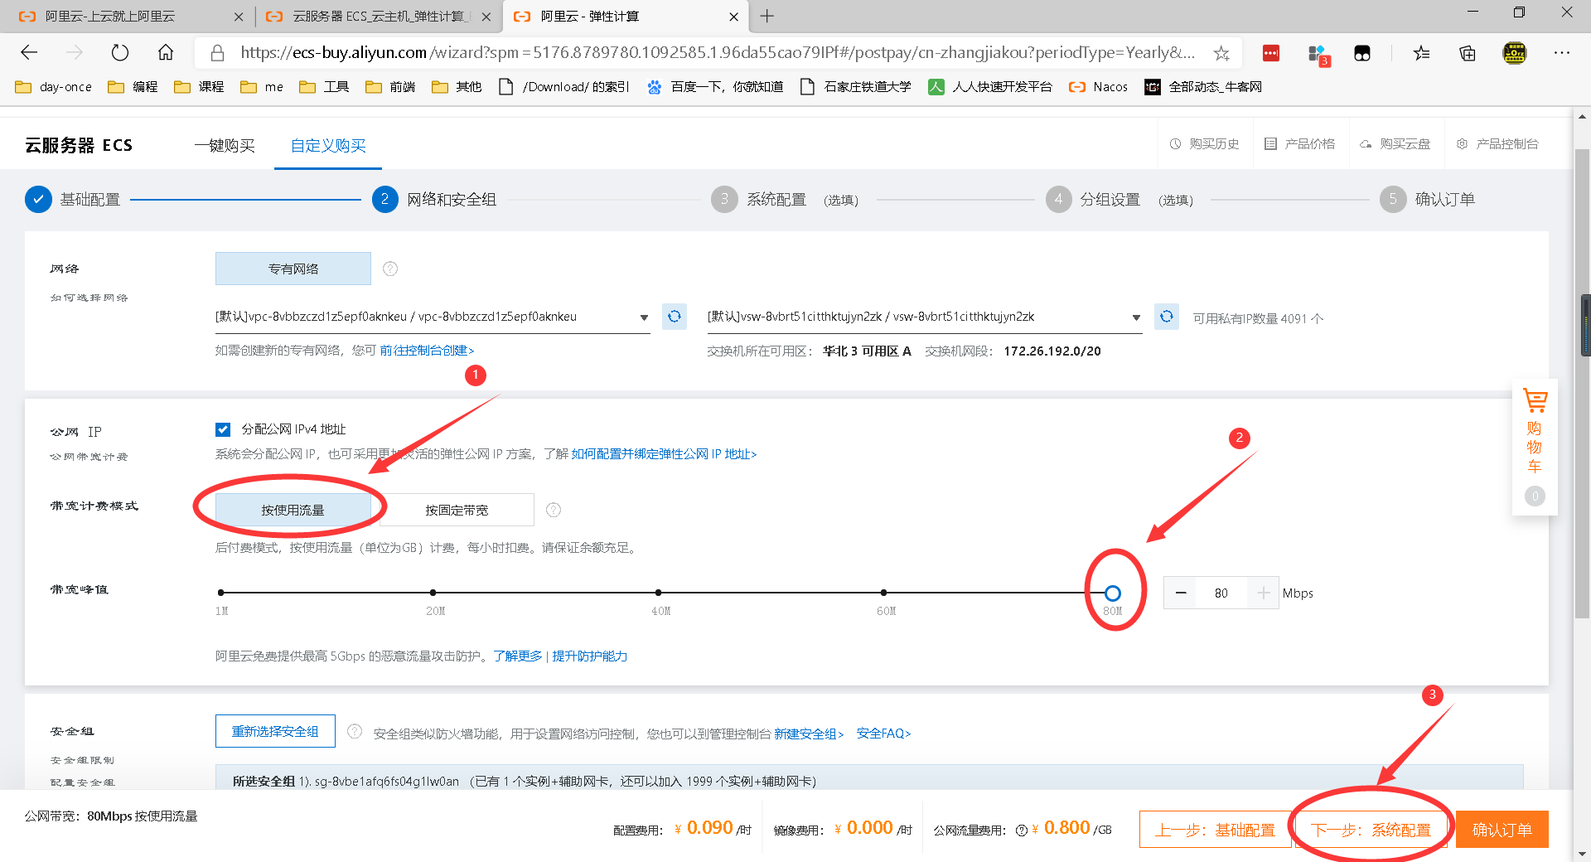Click help icon beside 公网流量费用
Screen dimensions: 1591x862
coord(1022,830)
